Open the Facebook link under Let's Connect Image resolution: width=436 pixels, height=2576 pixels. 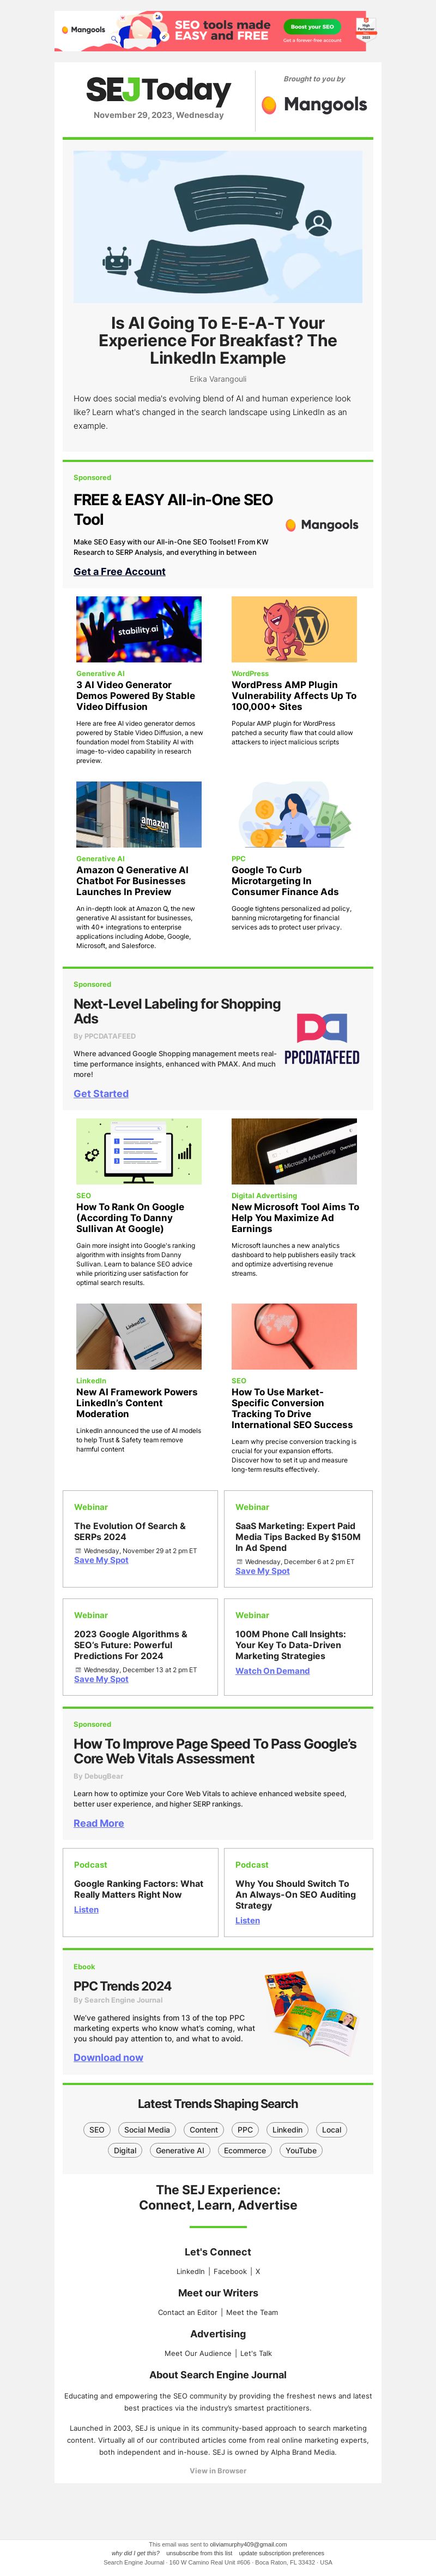229,2271
